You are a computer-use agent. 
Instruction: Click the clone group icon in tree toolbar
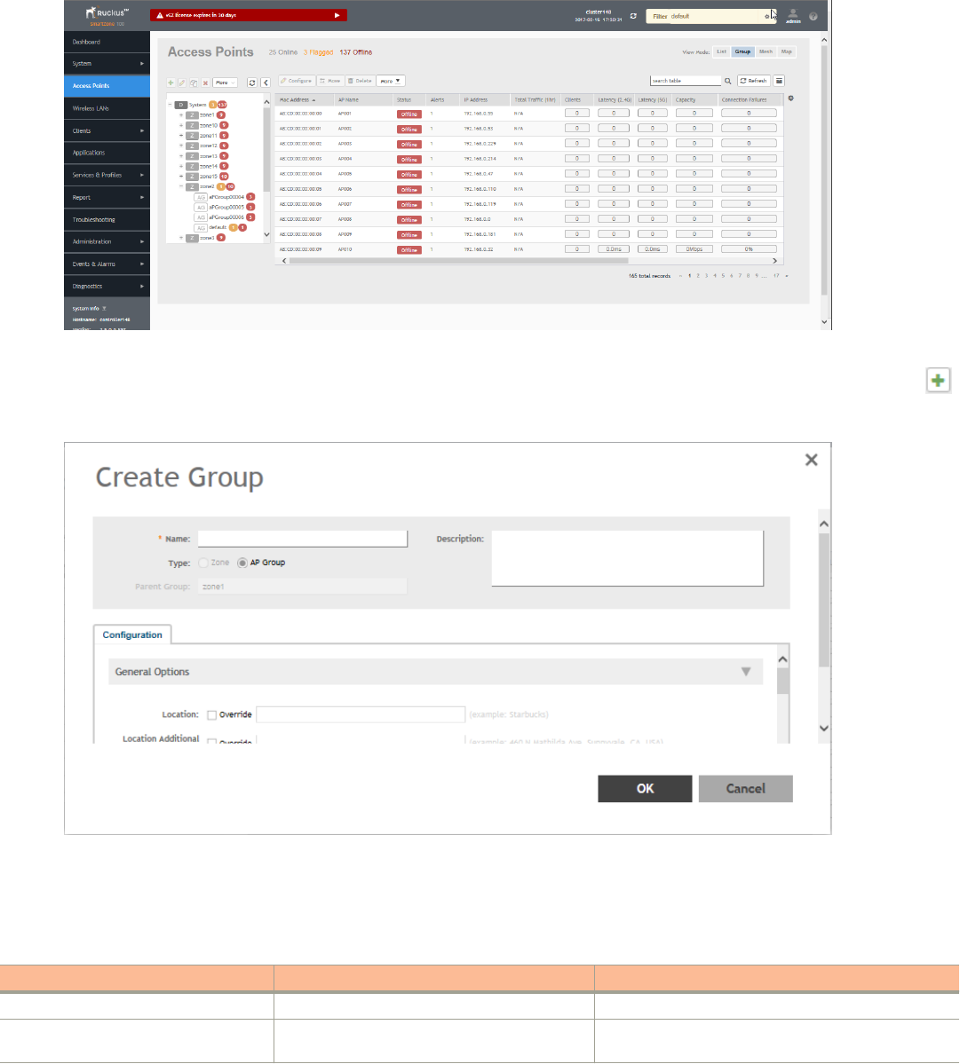[x=194, y=83]
